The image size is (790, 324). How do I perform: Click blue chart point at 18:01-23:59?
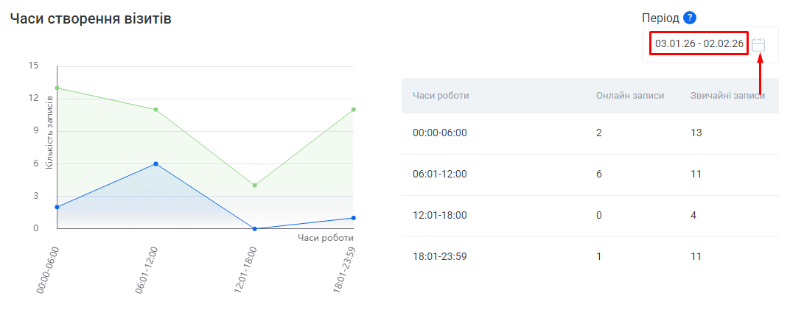click(x=354, y=218)
